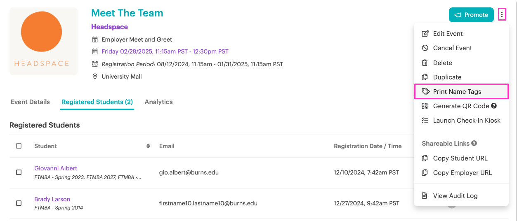The width and height of the screenshot is (517, 221).
Task: Open the Event Details tab
Action: pyautogui.click(x=30, y=102)
